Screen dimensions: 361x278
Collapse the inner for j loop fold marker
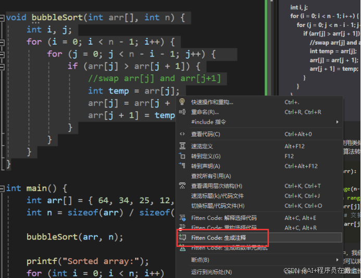point(2,55)
